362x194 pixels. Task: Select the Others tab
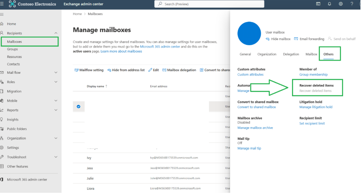(328, 54)
